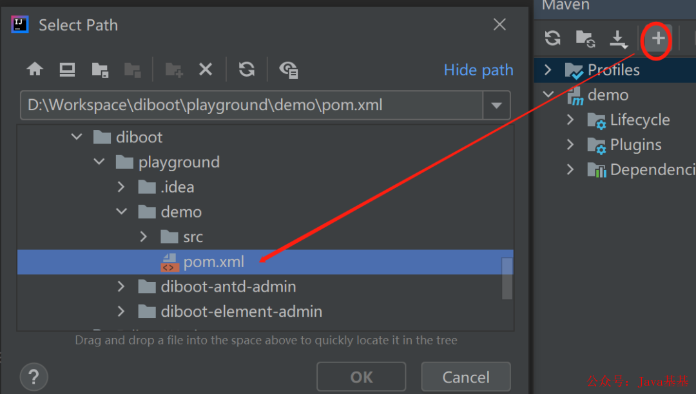Open the path history dropdown arrow
The width and height of the screenshot is (696, 394).
click(x=497, y=106)
